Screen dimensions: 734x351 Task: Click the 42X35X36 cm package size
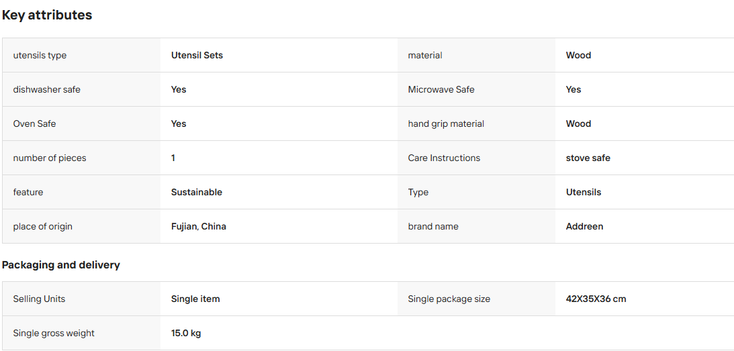(x=596, y=299)
